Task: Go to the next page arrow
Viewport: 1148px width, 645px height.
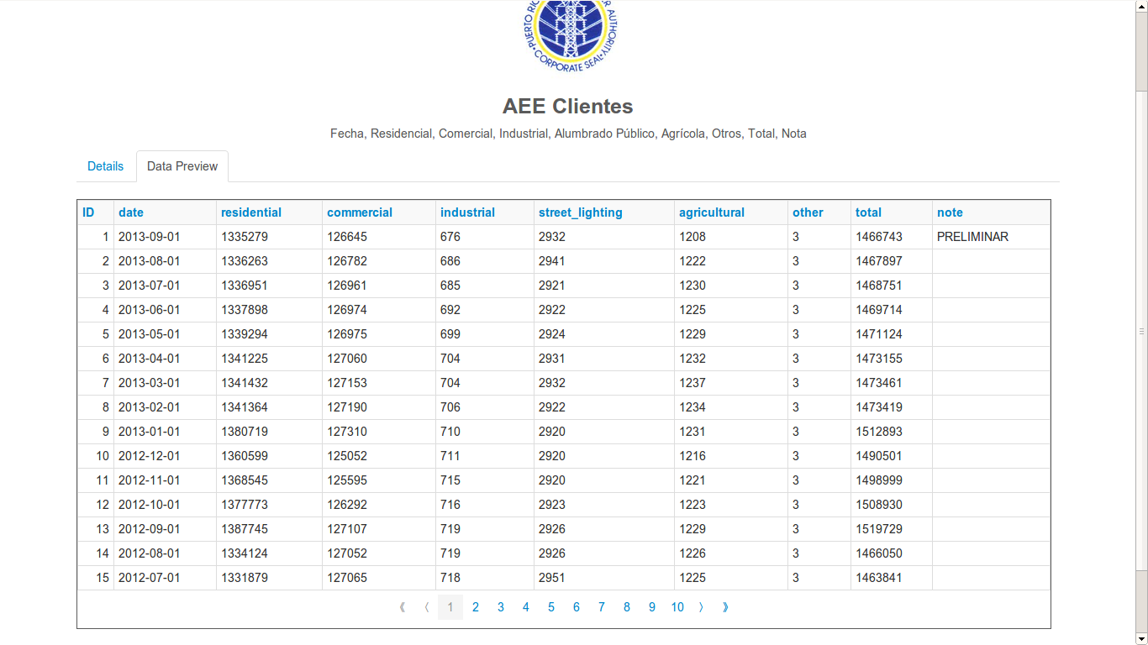Action: pos(701,607)
